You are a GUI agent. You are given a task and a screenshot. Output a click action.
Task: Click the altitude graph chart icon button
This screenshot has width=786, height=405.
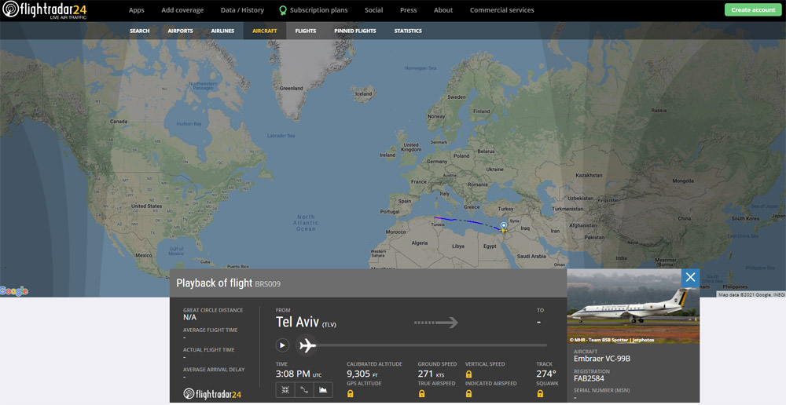click(323, 390)
